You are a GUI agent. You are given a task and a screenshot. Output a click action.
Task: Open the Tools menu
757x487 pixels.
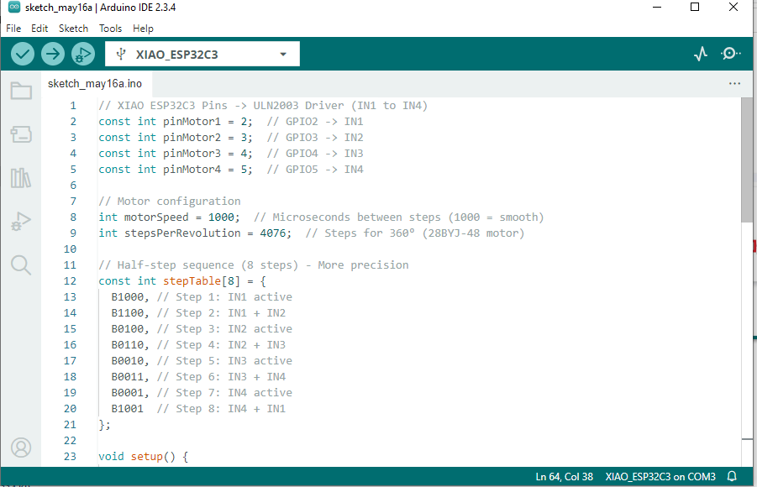coord(111,29)
